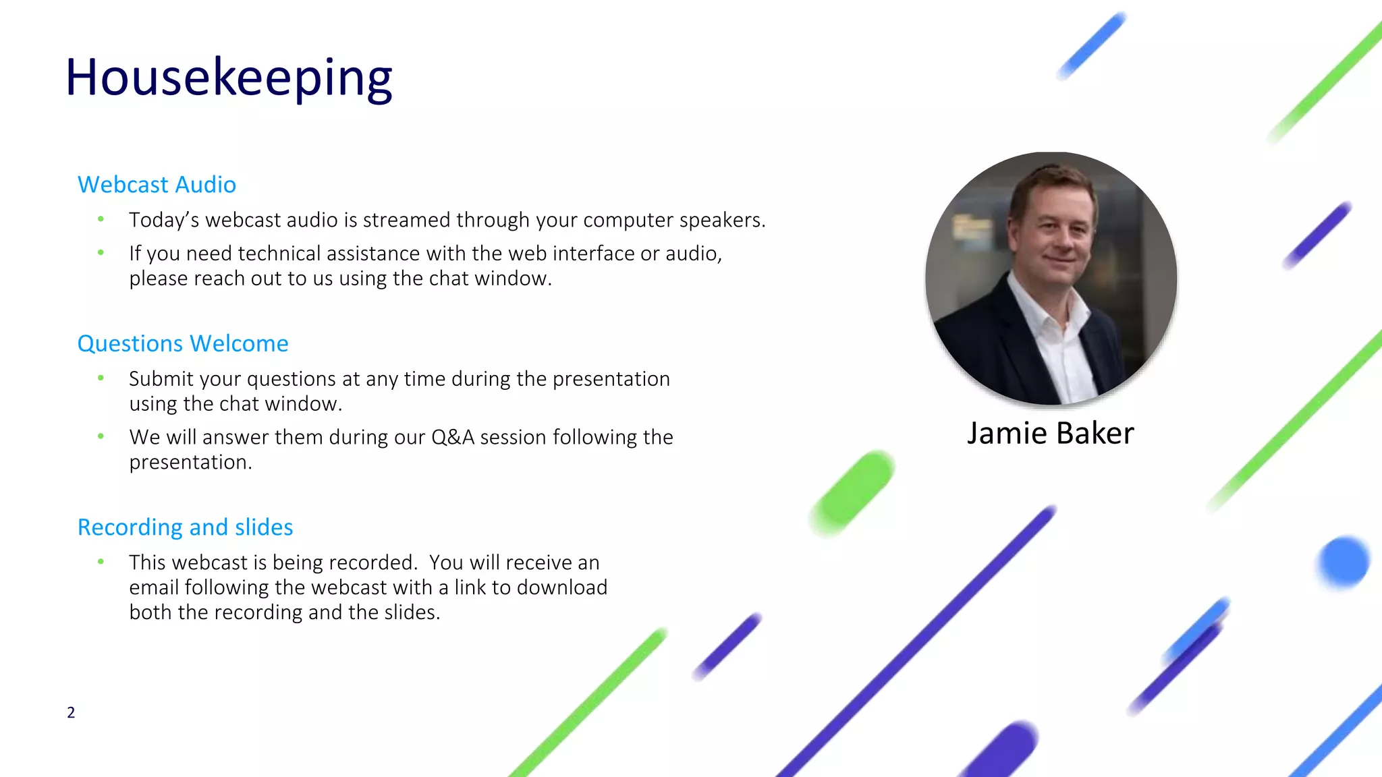This screenshot has height=777, width=1382.
Task: Click slide page number 2
Action: point(71,713)
